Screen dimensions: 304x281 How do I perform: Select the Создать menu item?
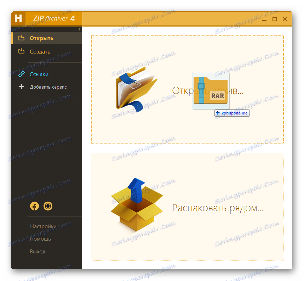click(x=47, y=52)
